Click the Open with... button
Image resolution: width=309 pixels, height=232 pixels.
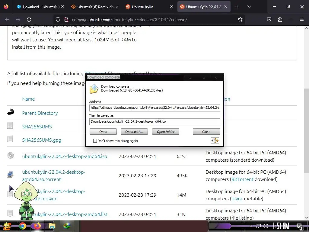134,132
